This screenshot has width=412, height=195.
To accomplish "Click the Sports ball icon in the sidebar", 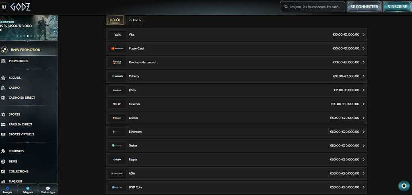I will [3, 114].
